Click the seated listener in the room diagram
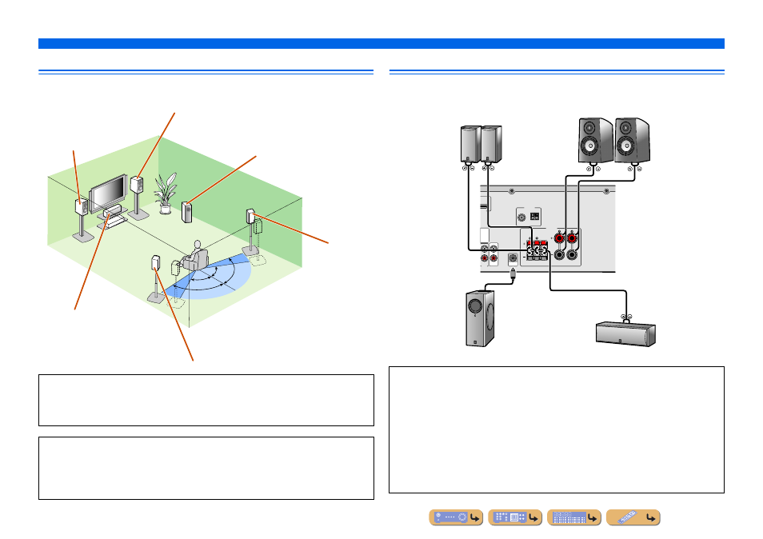 [195, 255]
